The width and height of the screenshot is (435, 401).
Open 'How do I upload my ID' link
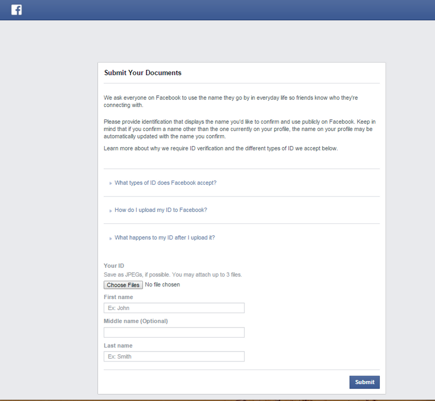click(160, 210)
